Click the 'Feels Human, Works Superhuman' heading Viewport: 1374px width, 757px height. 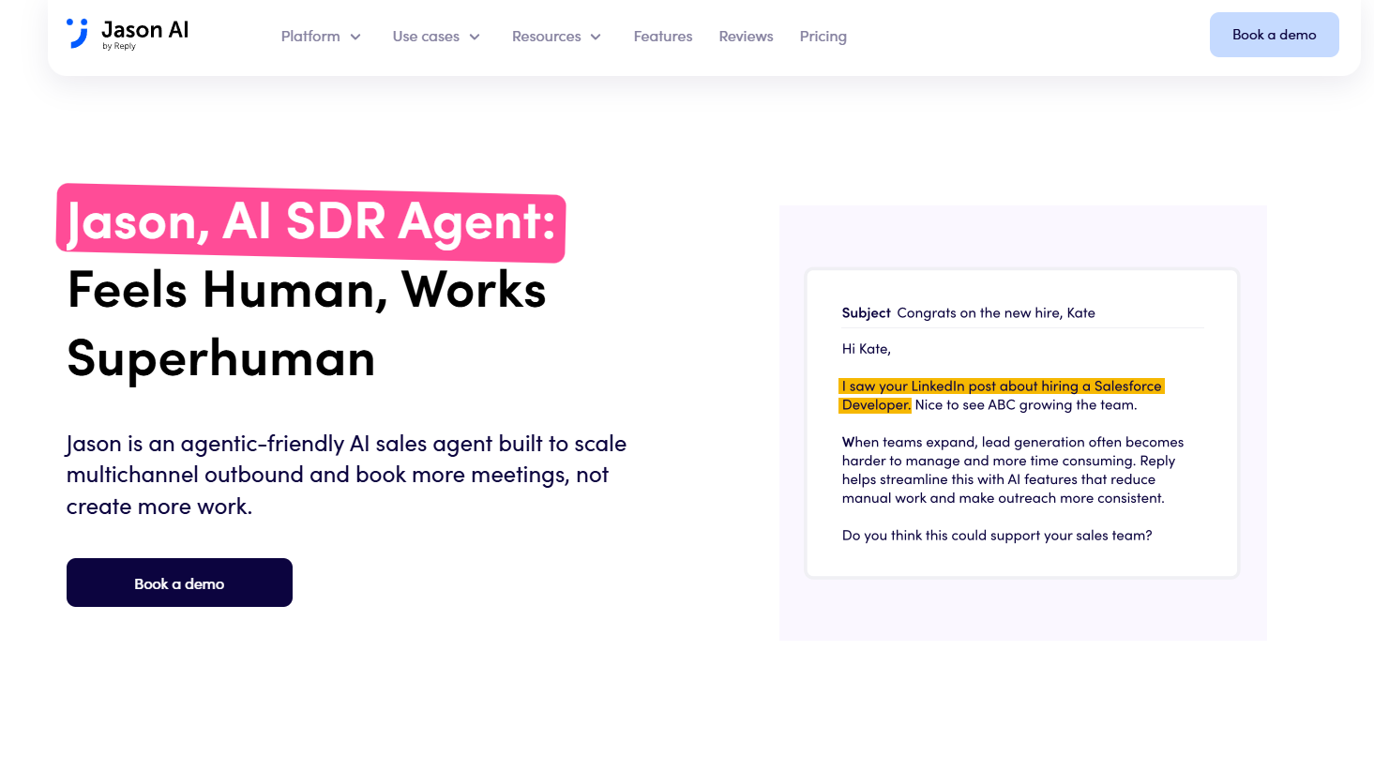pyautogui.click(x=307, y=323)
